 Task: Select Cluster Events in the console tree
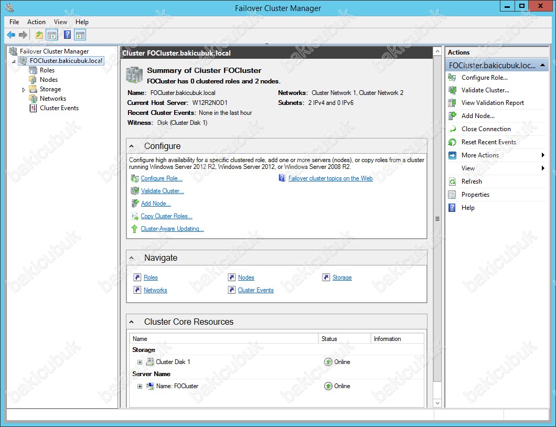(59, 108)
